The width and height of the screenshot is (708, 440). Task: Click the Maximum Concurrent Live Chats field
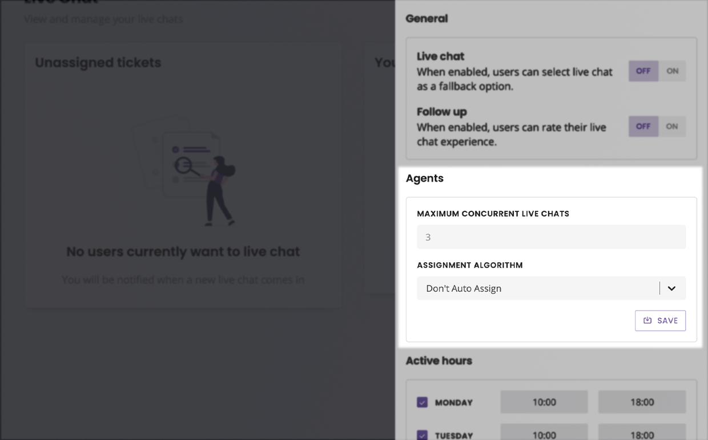click(551, 237)
